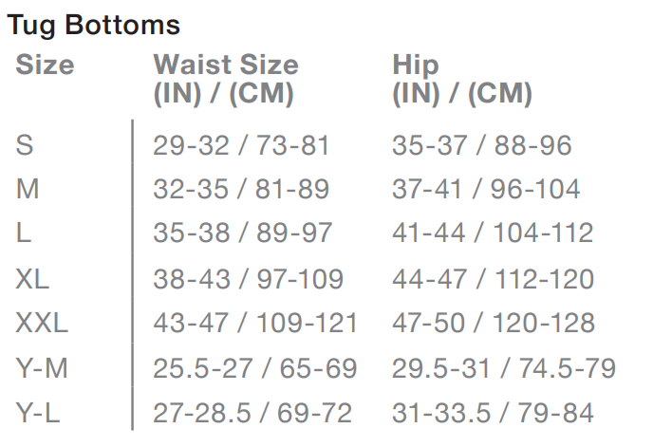Click waist value 35-38 / 89-97

241,234
